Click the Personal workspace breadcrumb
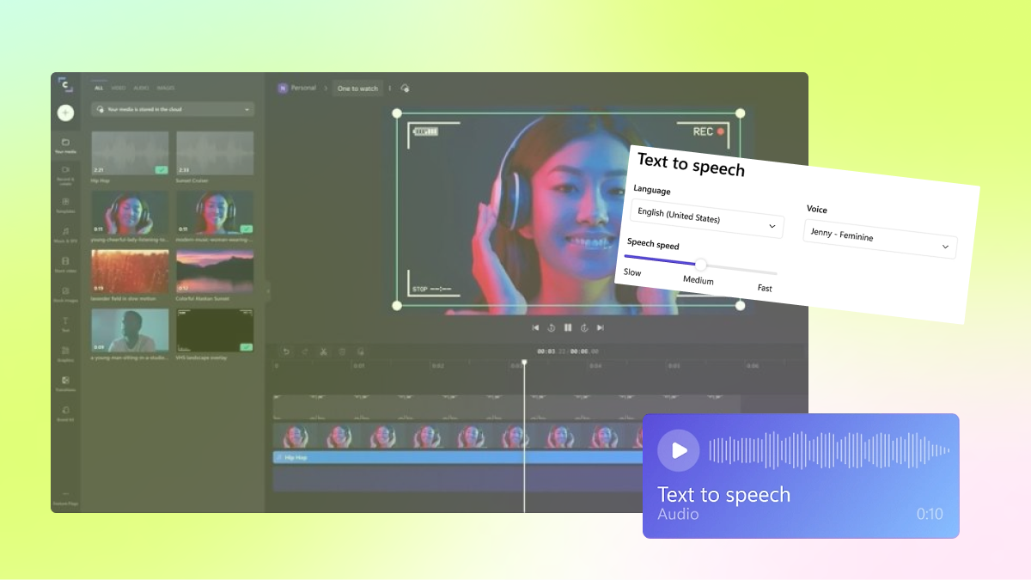1031x580 pixels. coord(296,89)
